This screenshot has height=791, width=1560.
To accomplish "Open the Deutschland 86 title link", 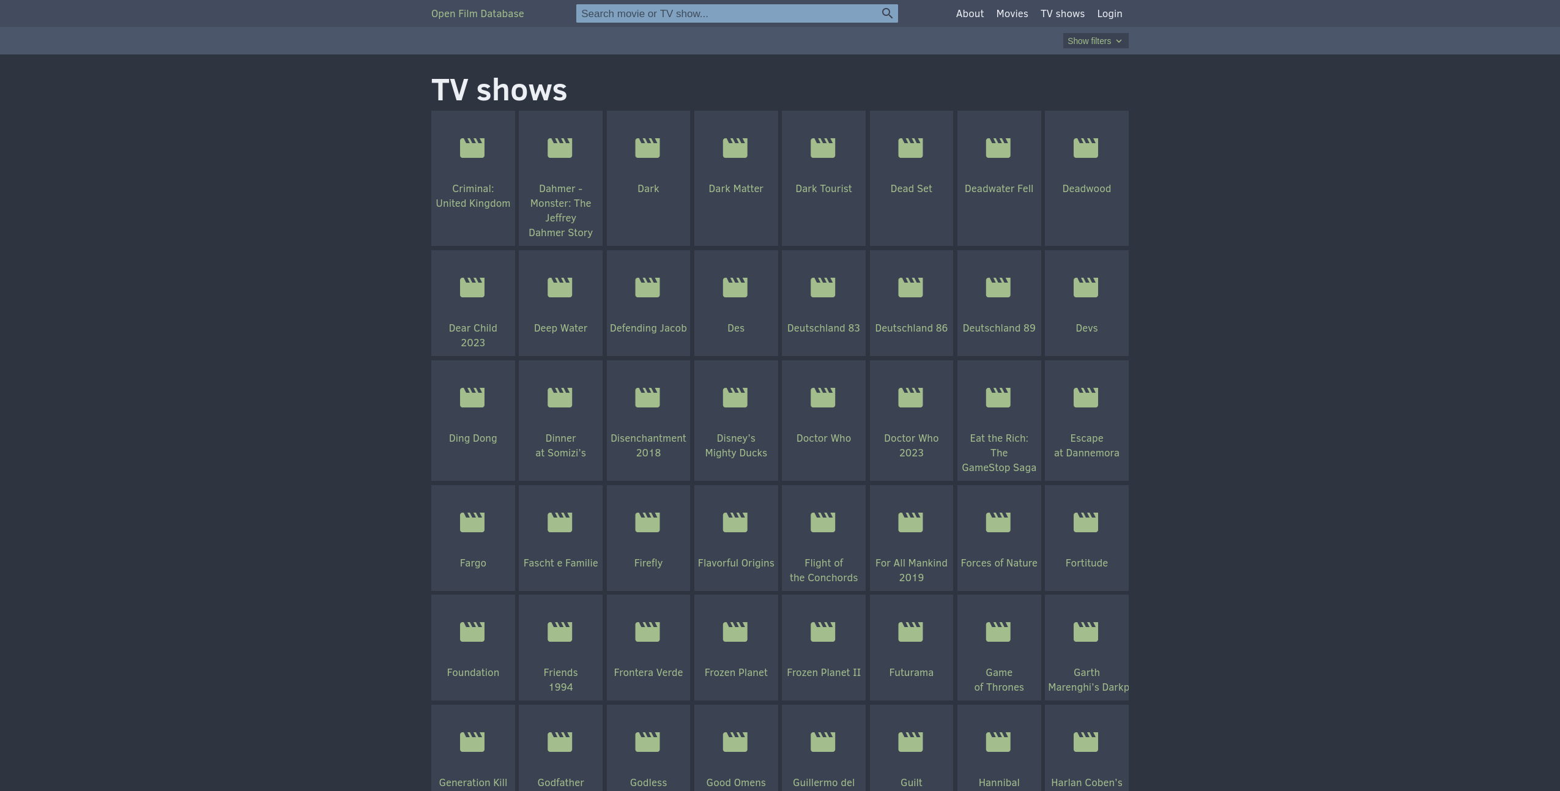I will click(911, 328).
